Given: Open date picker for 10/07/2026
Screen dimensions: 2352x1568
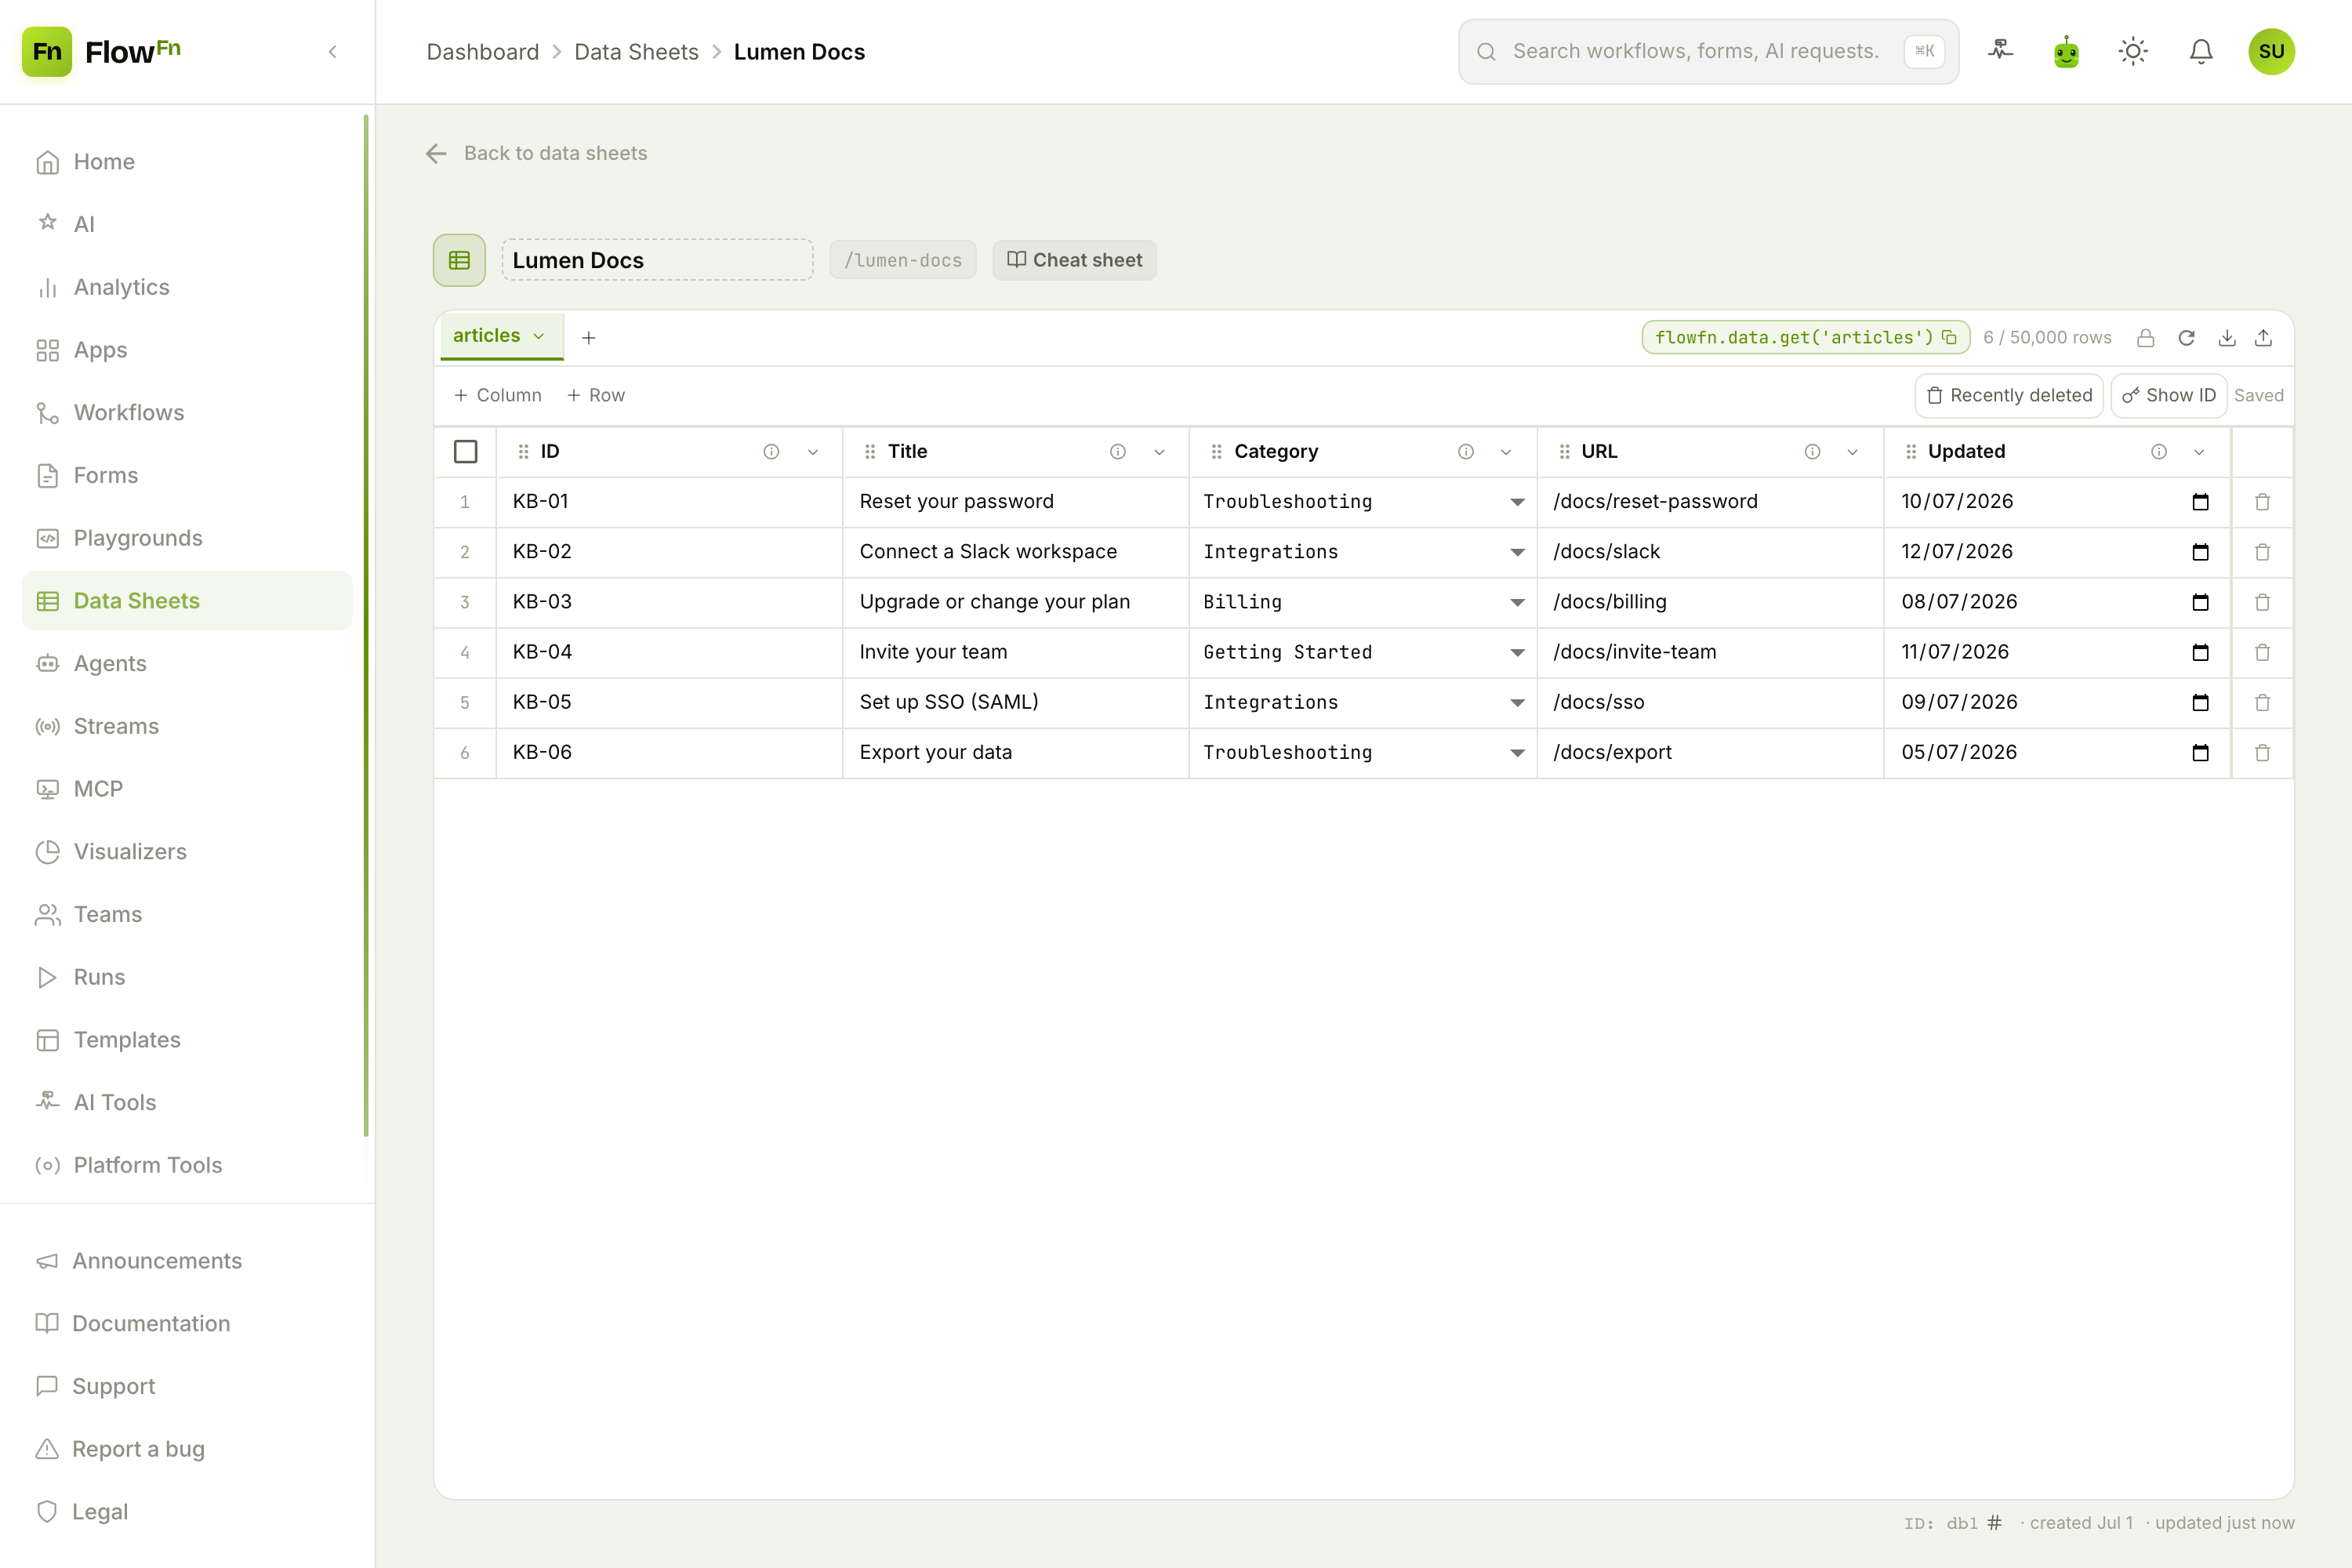Looking at the screenshot, I should (2200, 502).
